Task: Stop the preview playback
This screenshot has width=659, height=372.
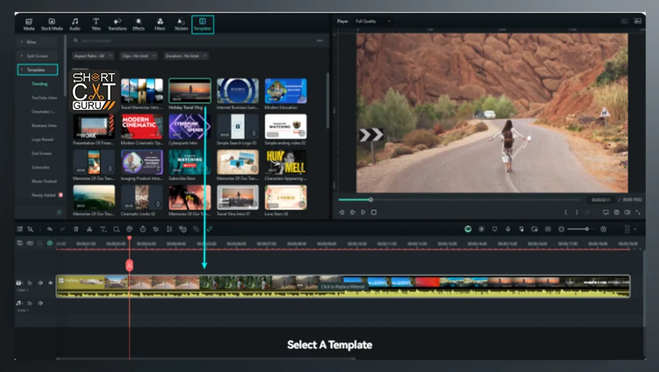Action: pyautogui.click(x=374, y=213)
